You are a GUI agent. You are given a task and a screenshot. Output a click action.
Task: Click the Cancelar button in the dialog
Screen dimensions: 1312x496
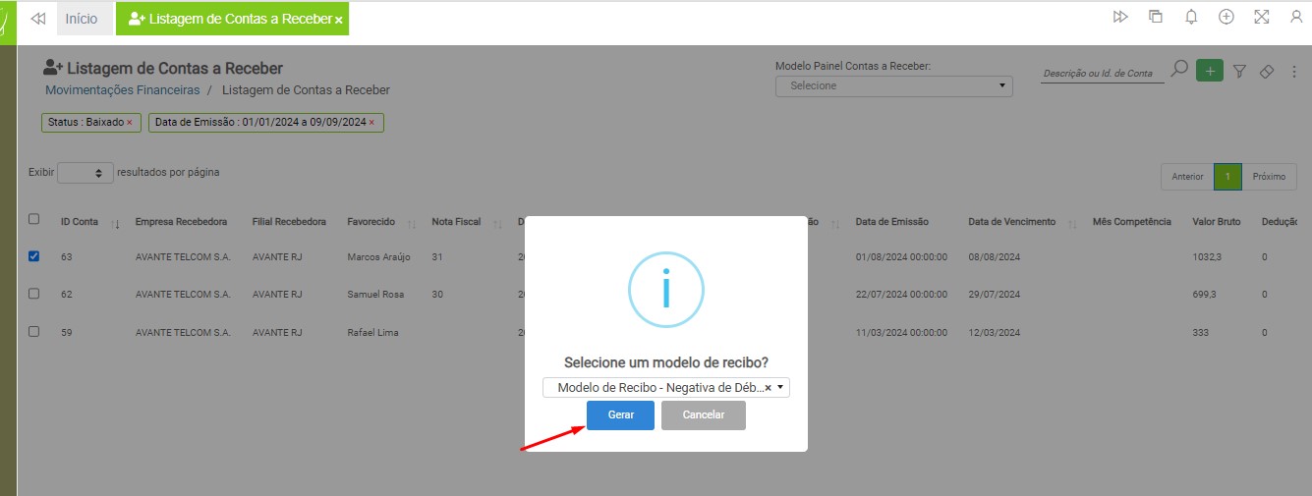tap(703, 415)
